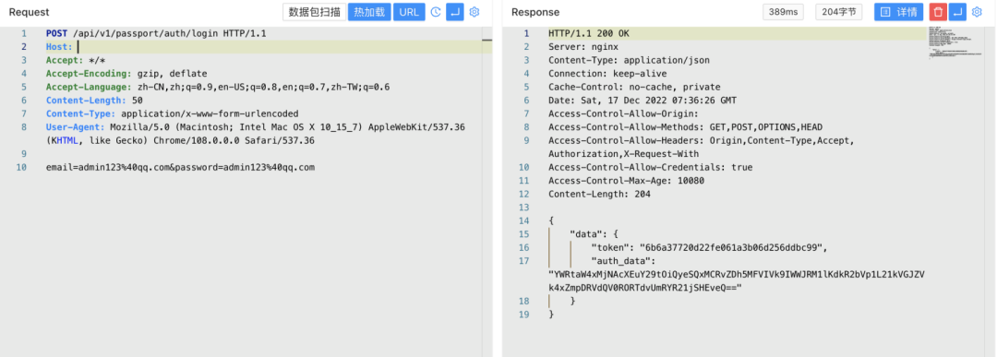Click the request body email/password line

coord(181,168)
